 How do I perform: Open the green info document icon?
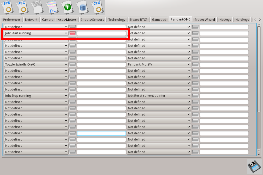click(x=68, y=7)
